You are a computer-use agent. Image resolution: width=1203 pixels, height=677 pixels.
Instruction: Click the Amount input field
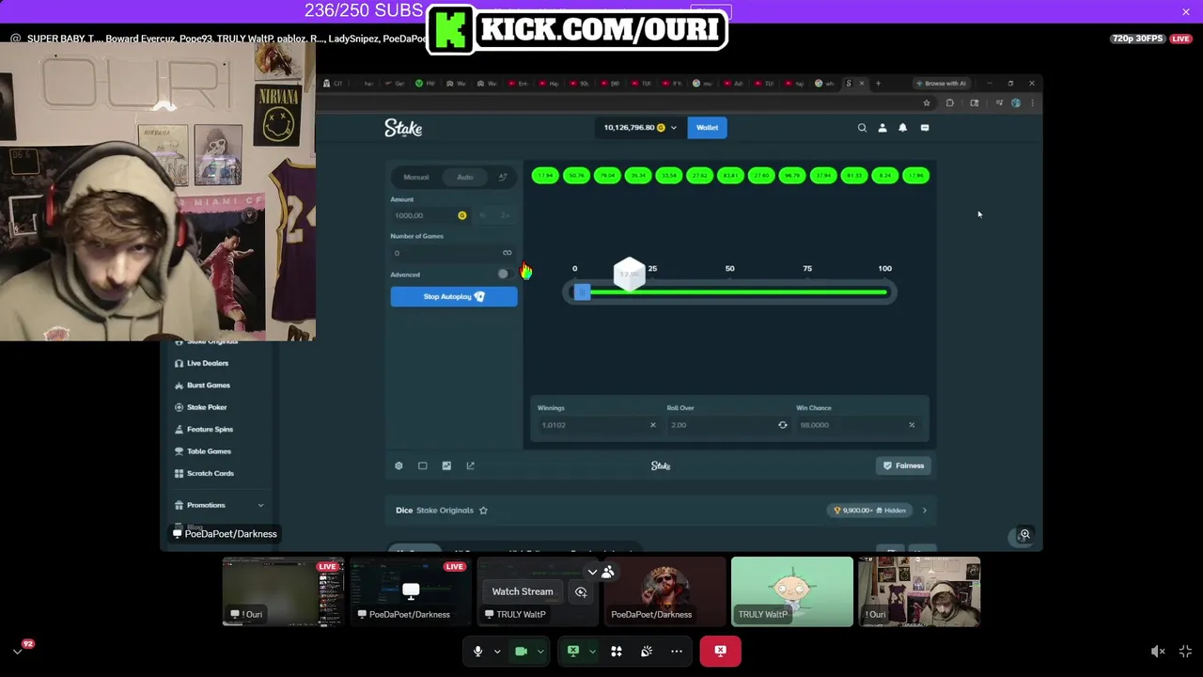coord(430,216)
